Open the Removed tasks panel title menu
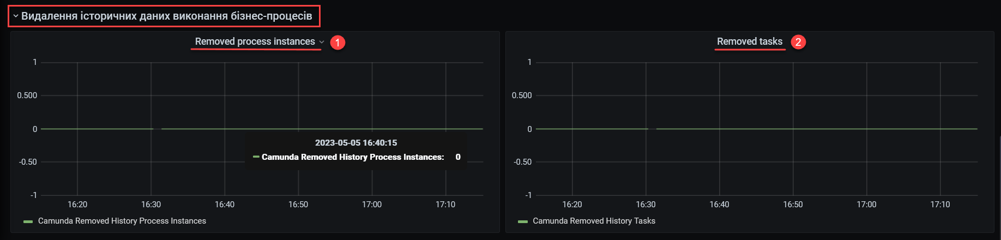The image size is (1001, 240). pos(749,41)
